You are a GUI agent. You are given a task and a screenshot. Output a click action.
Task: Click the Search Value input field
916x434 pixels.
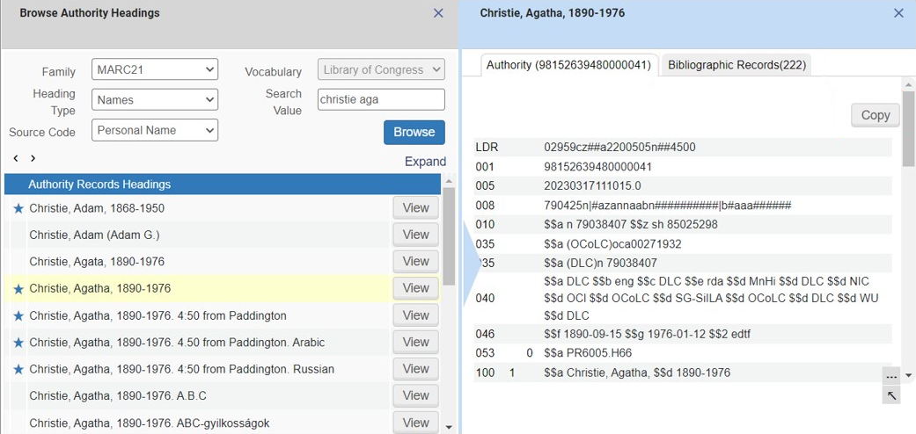coord(382,100)
